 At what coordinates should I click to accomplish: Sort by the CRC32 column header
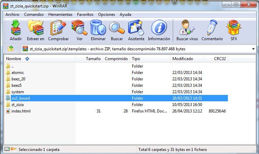coord(216,59)
